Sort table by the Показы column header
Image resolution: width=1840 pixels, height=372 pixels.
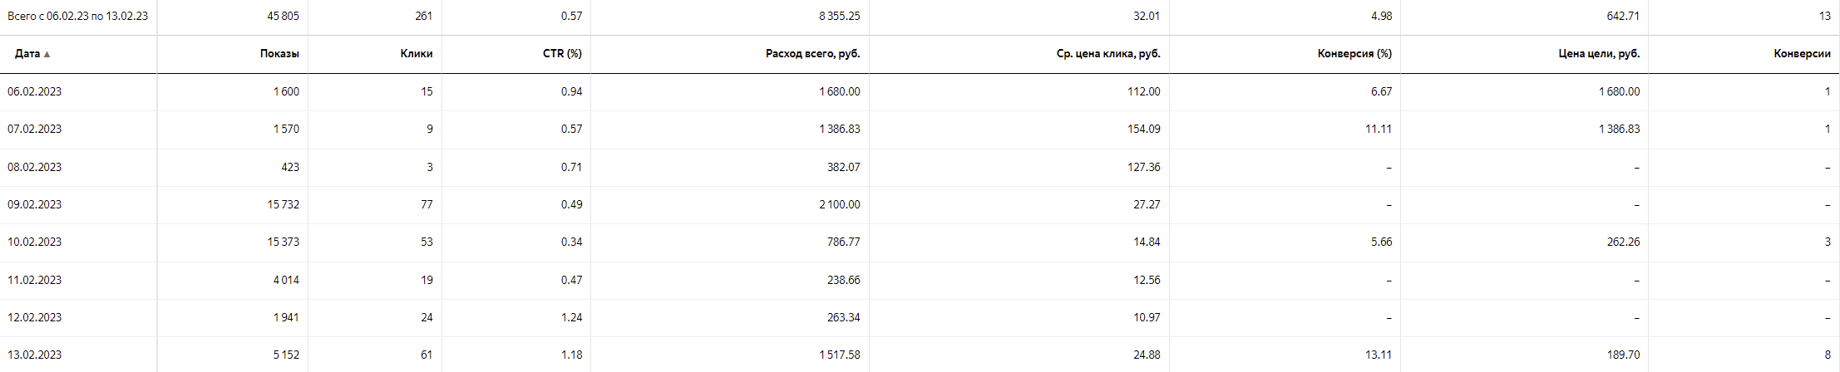point(279,54)
